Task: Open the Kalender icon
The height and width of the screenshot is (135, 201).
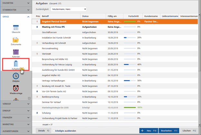Action: tap(16, 52)
